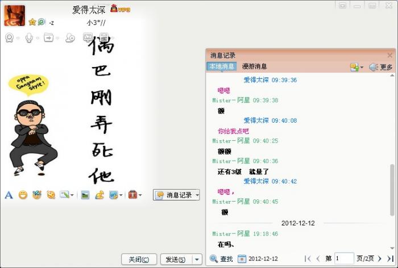
Task: Open the handwriting input tool
Action: 64,195
